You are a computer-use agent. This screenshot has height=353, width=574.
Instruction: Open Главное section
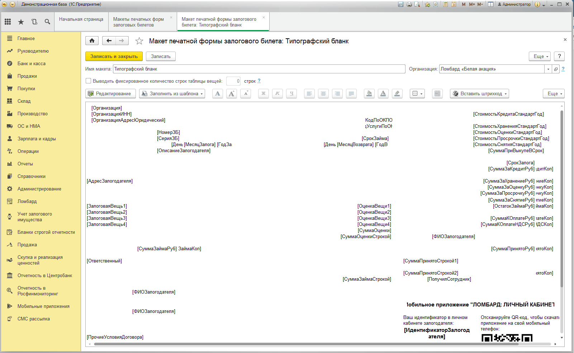point(41,38)
